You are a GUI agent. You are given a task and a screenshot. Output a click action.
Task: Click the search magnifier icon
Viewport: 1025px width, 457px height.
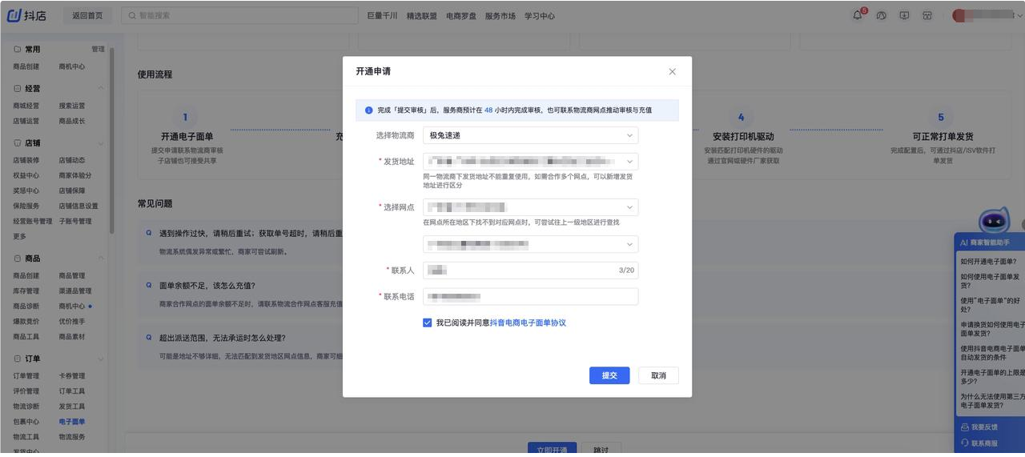click(131, 15)
